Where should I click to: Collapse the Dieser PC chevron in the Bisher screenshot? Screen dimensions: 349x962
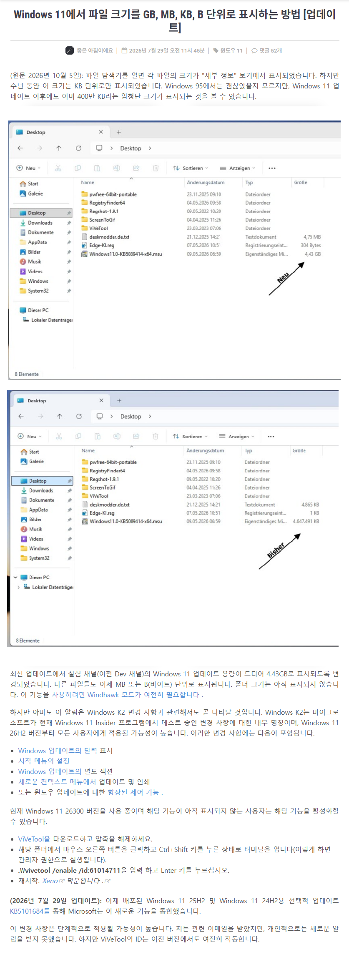[x=15, y=578]
